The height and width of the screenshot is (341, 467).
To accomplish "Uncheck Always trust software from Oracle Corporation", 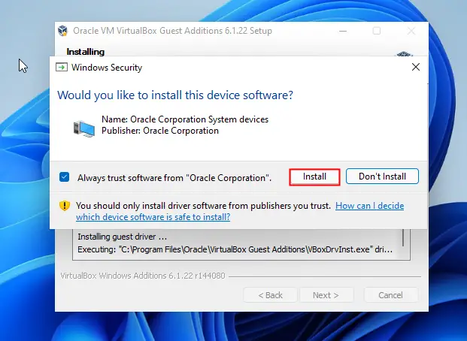I will click(x=65, y=177).
